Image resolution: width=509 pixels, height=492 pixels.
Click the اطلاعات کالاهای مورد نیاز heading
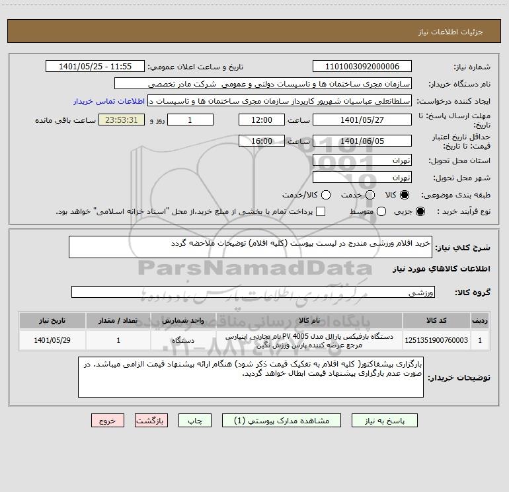442,269
